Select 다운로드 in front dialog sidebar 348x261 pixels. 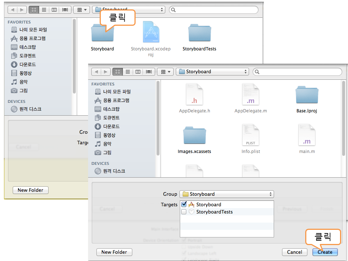pyautogui.click(x=111, y=127)
